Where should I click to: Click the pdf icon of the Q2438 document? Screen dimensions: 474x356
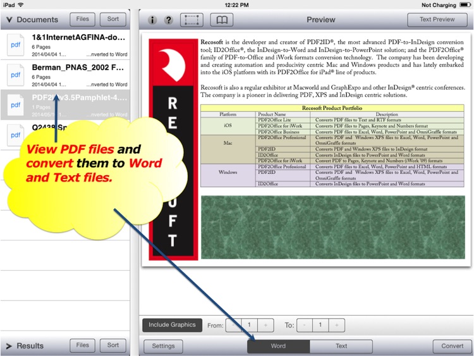(15, 135)
